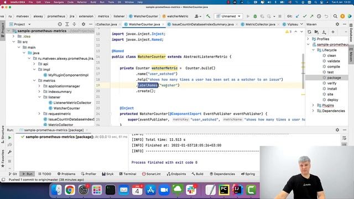Open PyCharm from the Dock

tap(223, 190)
